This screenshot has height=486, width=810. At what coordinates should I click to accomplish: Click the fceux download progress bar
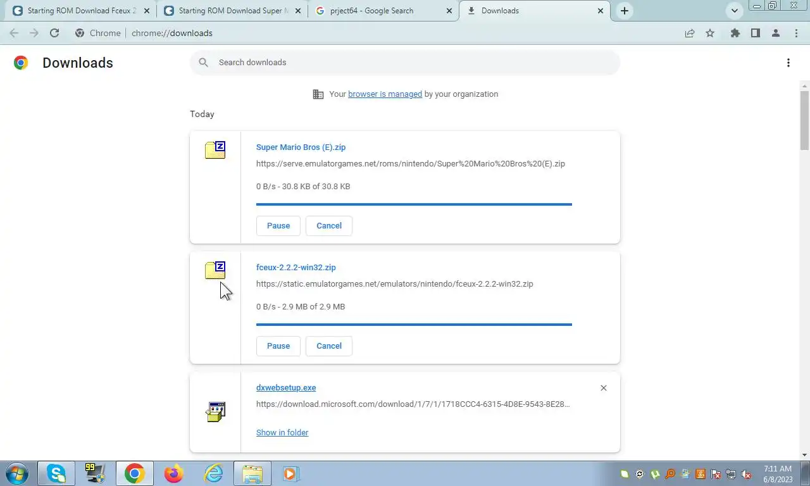tap(414, 325)
